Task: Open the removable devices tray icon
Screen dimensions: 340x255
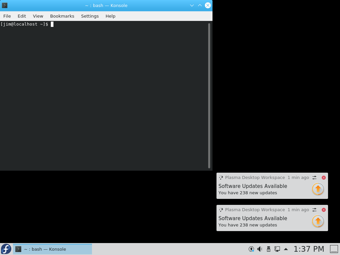Action: (x=268, y=249)
